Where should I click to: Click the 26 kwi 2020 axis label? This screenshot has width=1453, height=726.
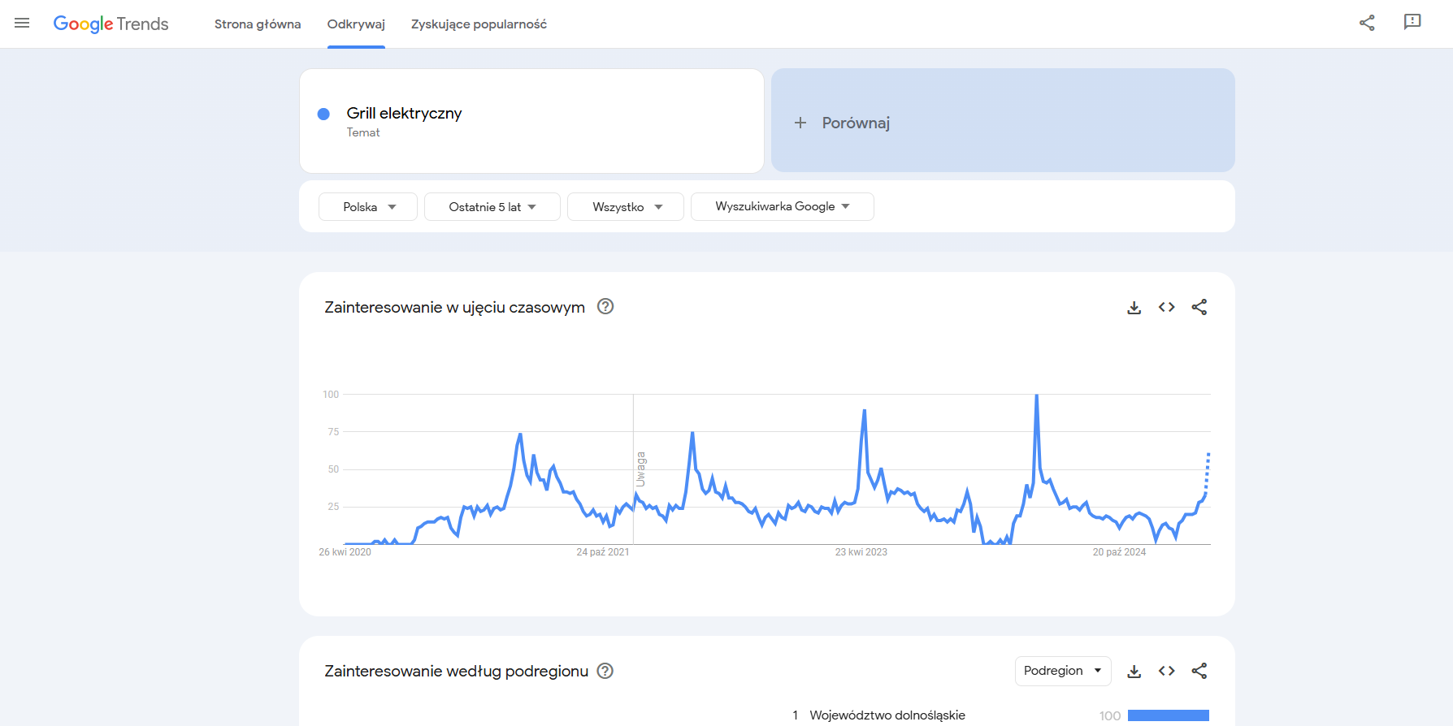pos(345,552)
